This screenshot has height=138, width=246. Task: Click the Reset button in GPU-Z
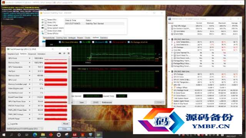click(x=66, y=124)
